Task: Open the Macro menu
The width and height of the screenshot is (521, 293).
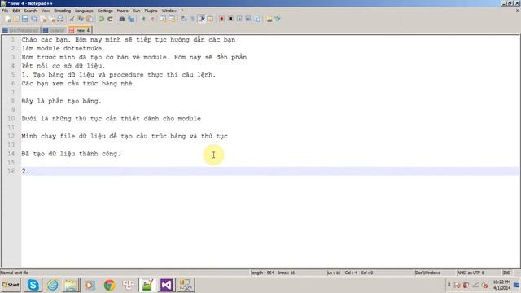Action: (123, 11)
